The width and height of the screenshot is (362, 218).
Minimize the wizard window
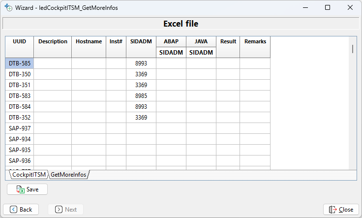(x=305, y=8)
